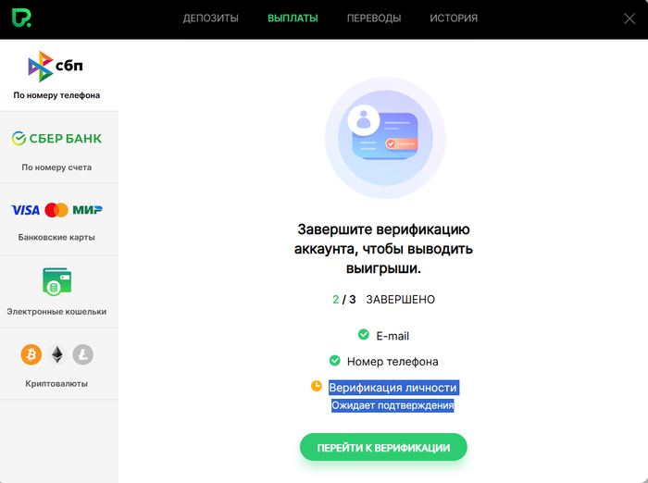This screenshot has width=648, height=483.
Task: Click the 'По номеру телефона' label
Action: (56, 95)
